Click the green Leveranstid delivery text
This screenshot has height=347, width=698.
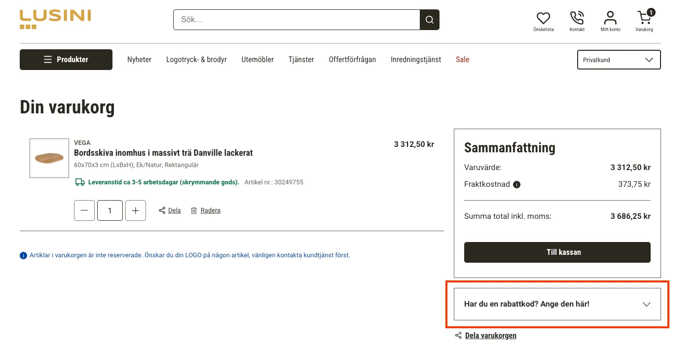point(163,182)
